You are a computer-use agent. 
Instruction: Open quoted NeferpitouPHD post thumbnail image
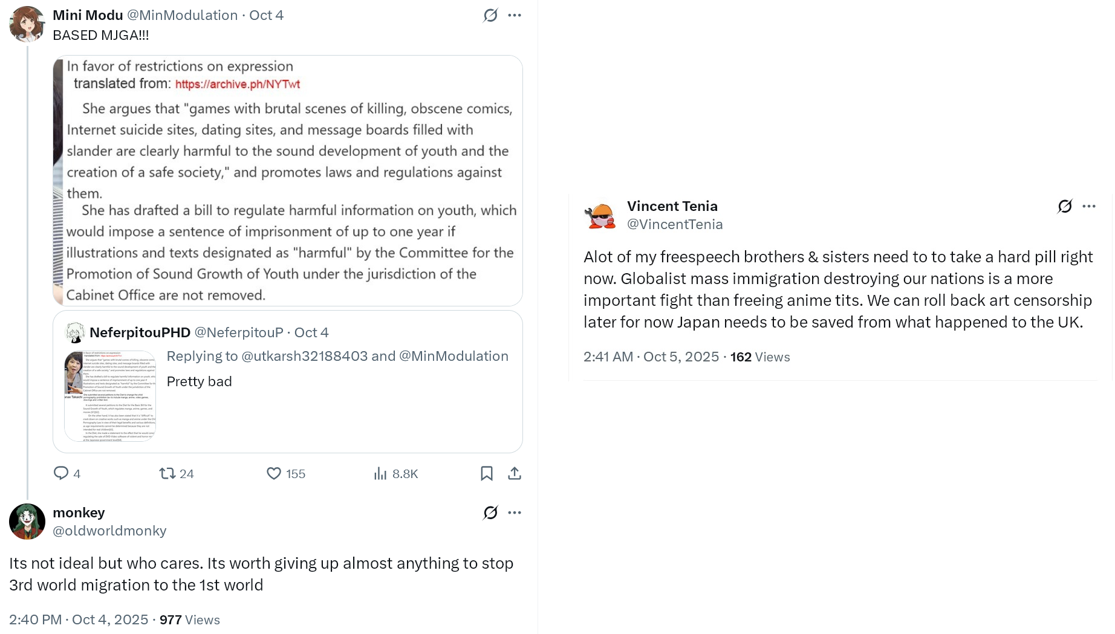[x=110, y=396]
